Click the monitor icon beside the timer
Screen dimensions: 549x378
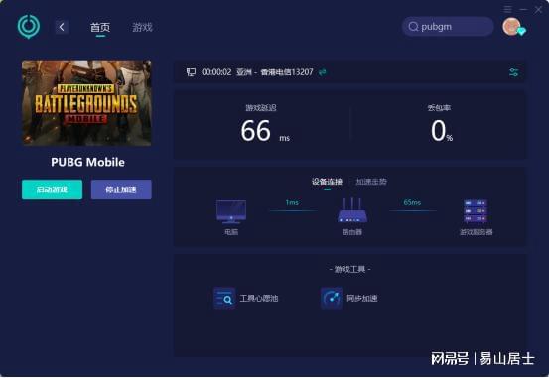[x=191, y=72]
